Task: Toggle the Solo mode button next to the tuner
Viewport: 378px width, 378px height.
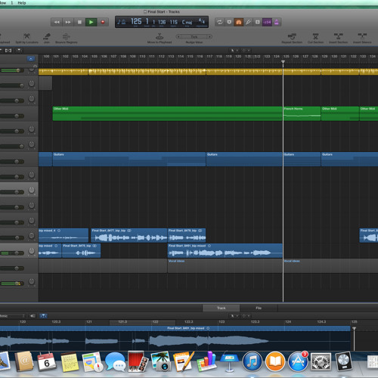Action: click(x=258, y=22)
